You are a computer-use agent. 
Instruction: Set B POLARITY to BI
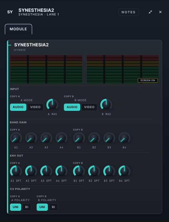pyautogui.click(x=53, y=207)
